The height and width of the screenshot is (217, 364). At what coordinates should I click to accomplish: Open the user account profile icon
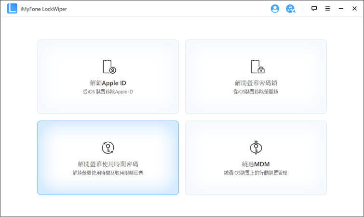tap(275, 9)
